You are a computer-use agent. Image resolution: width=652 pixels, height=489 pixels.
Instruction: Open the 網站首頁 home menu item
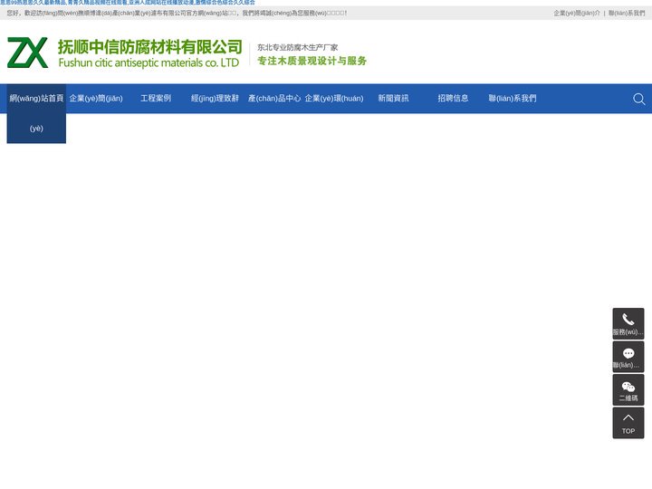click(36, 113)
